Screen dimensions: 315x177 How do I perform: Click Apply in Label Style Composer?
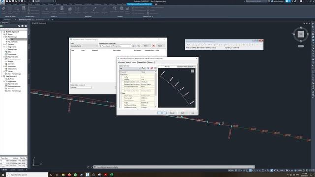(183, 113)
